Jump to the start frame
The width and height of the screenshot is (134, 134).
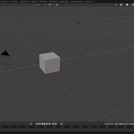pyautogui.click(x=37, y=124)
